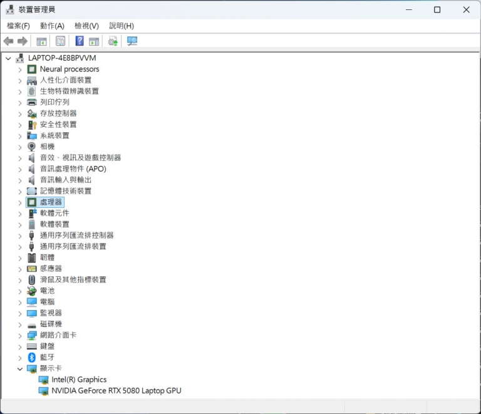Click the 處理器 chip icon
This screenshot has height=414, width=481.
tap(31, 202)
